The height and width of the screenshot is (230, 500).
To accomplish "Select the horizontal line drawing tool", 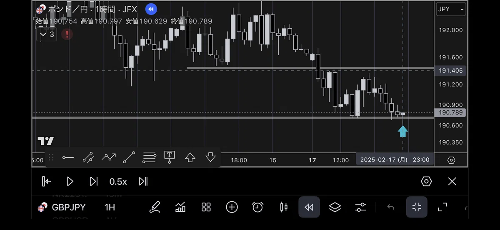I will [68, 157].
